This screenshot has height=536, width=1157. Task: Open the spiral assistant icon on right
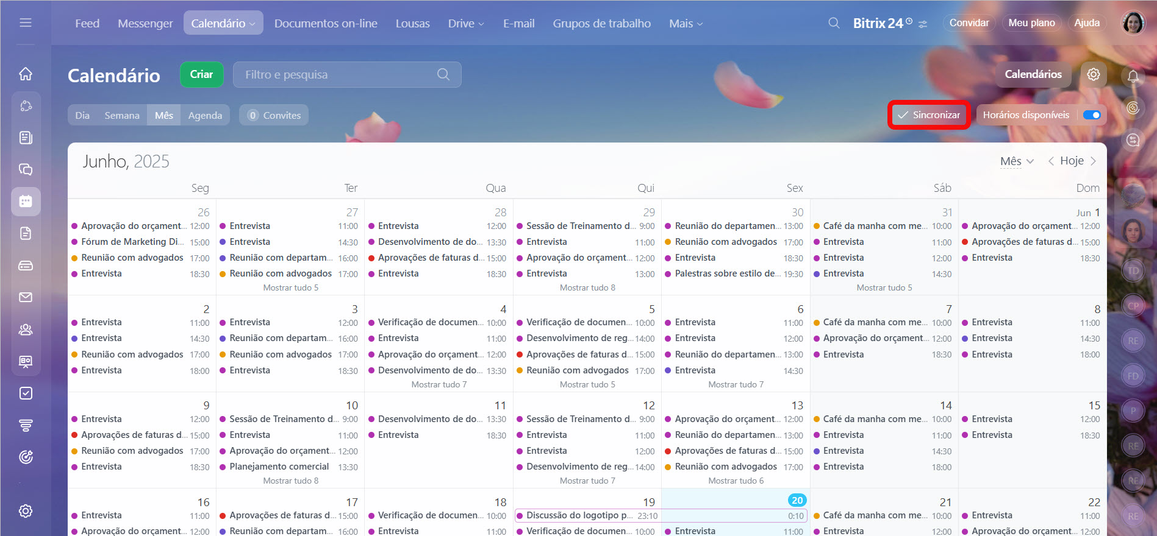(1133, 108)
